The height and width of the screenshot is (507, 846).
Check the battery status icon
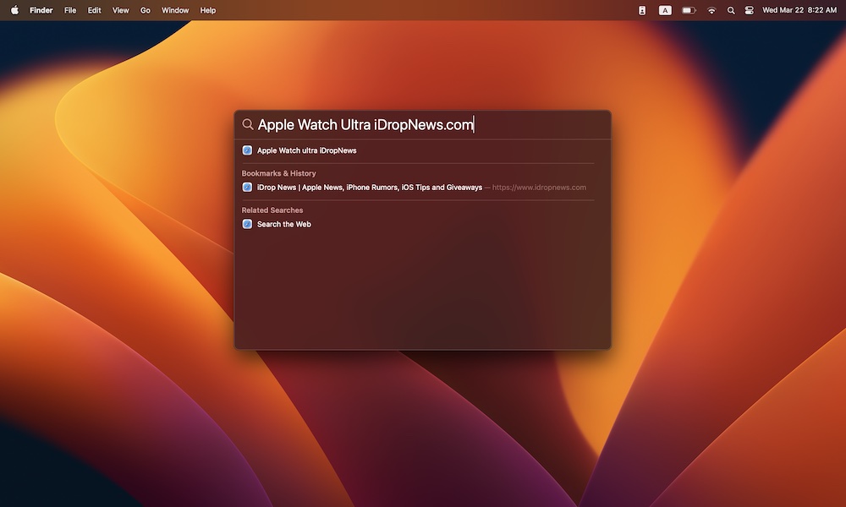coord(689,10)
